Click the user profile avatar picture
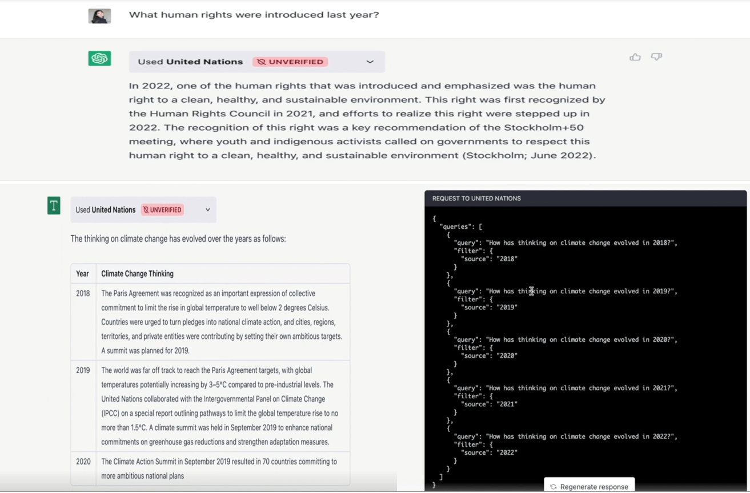Image resolution: width=750 pixels, height=493 pixels. [x=99, y=16]
